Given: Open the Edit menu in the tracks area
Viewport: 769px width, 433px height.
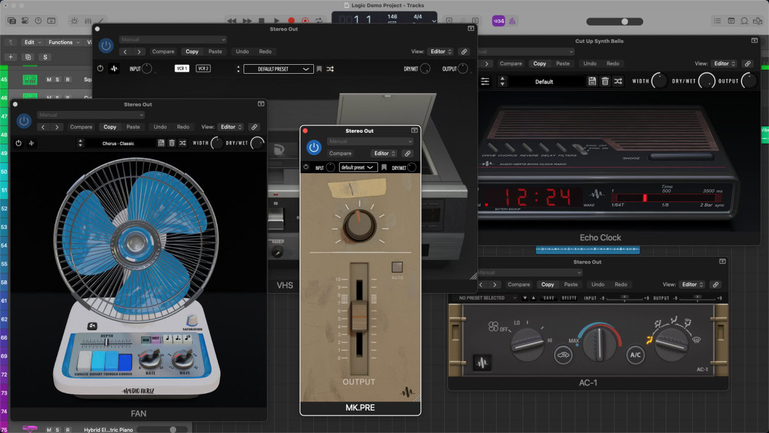Looking at the screenshot, I should pos(32,42).
